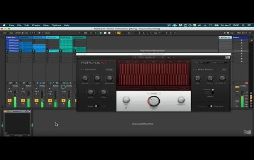Toggle the Key map mode button
The image size is (254, 160).
coord(232,33)
